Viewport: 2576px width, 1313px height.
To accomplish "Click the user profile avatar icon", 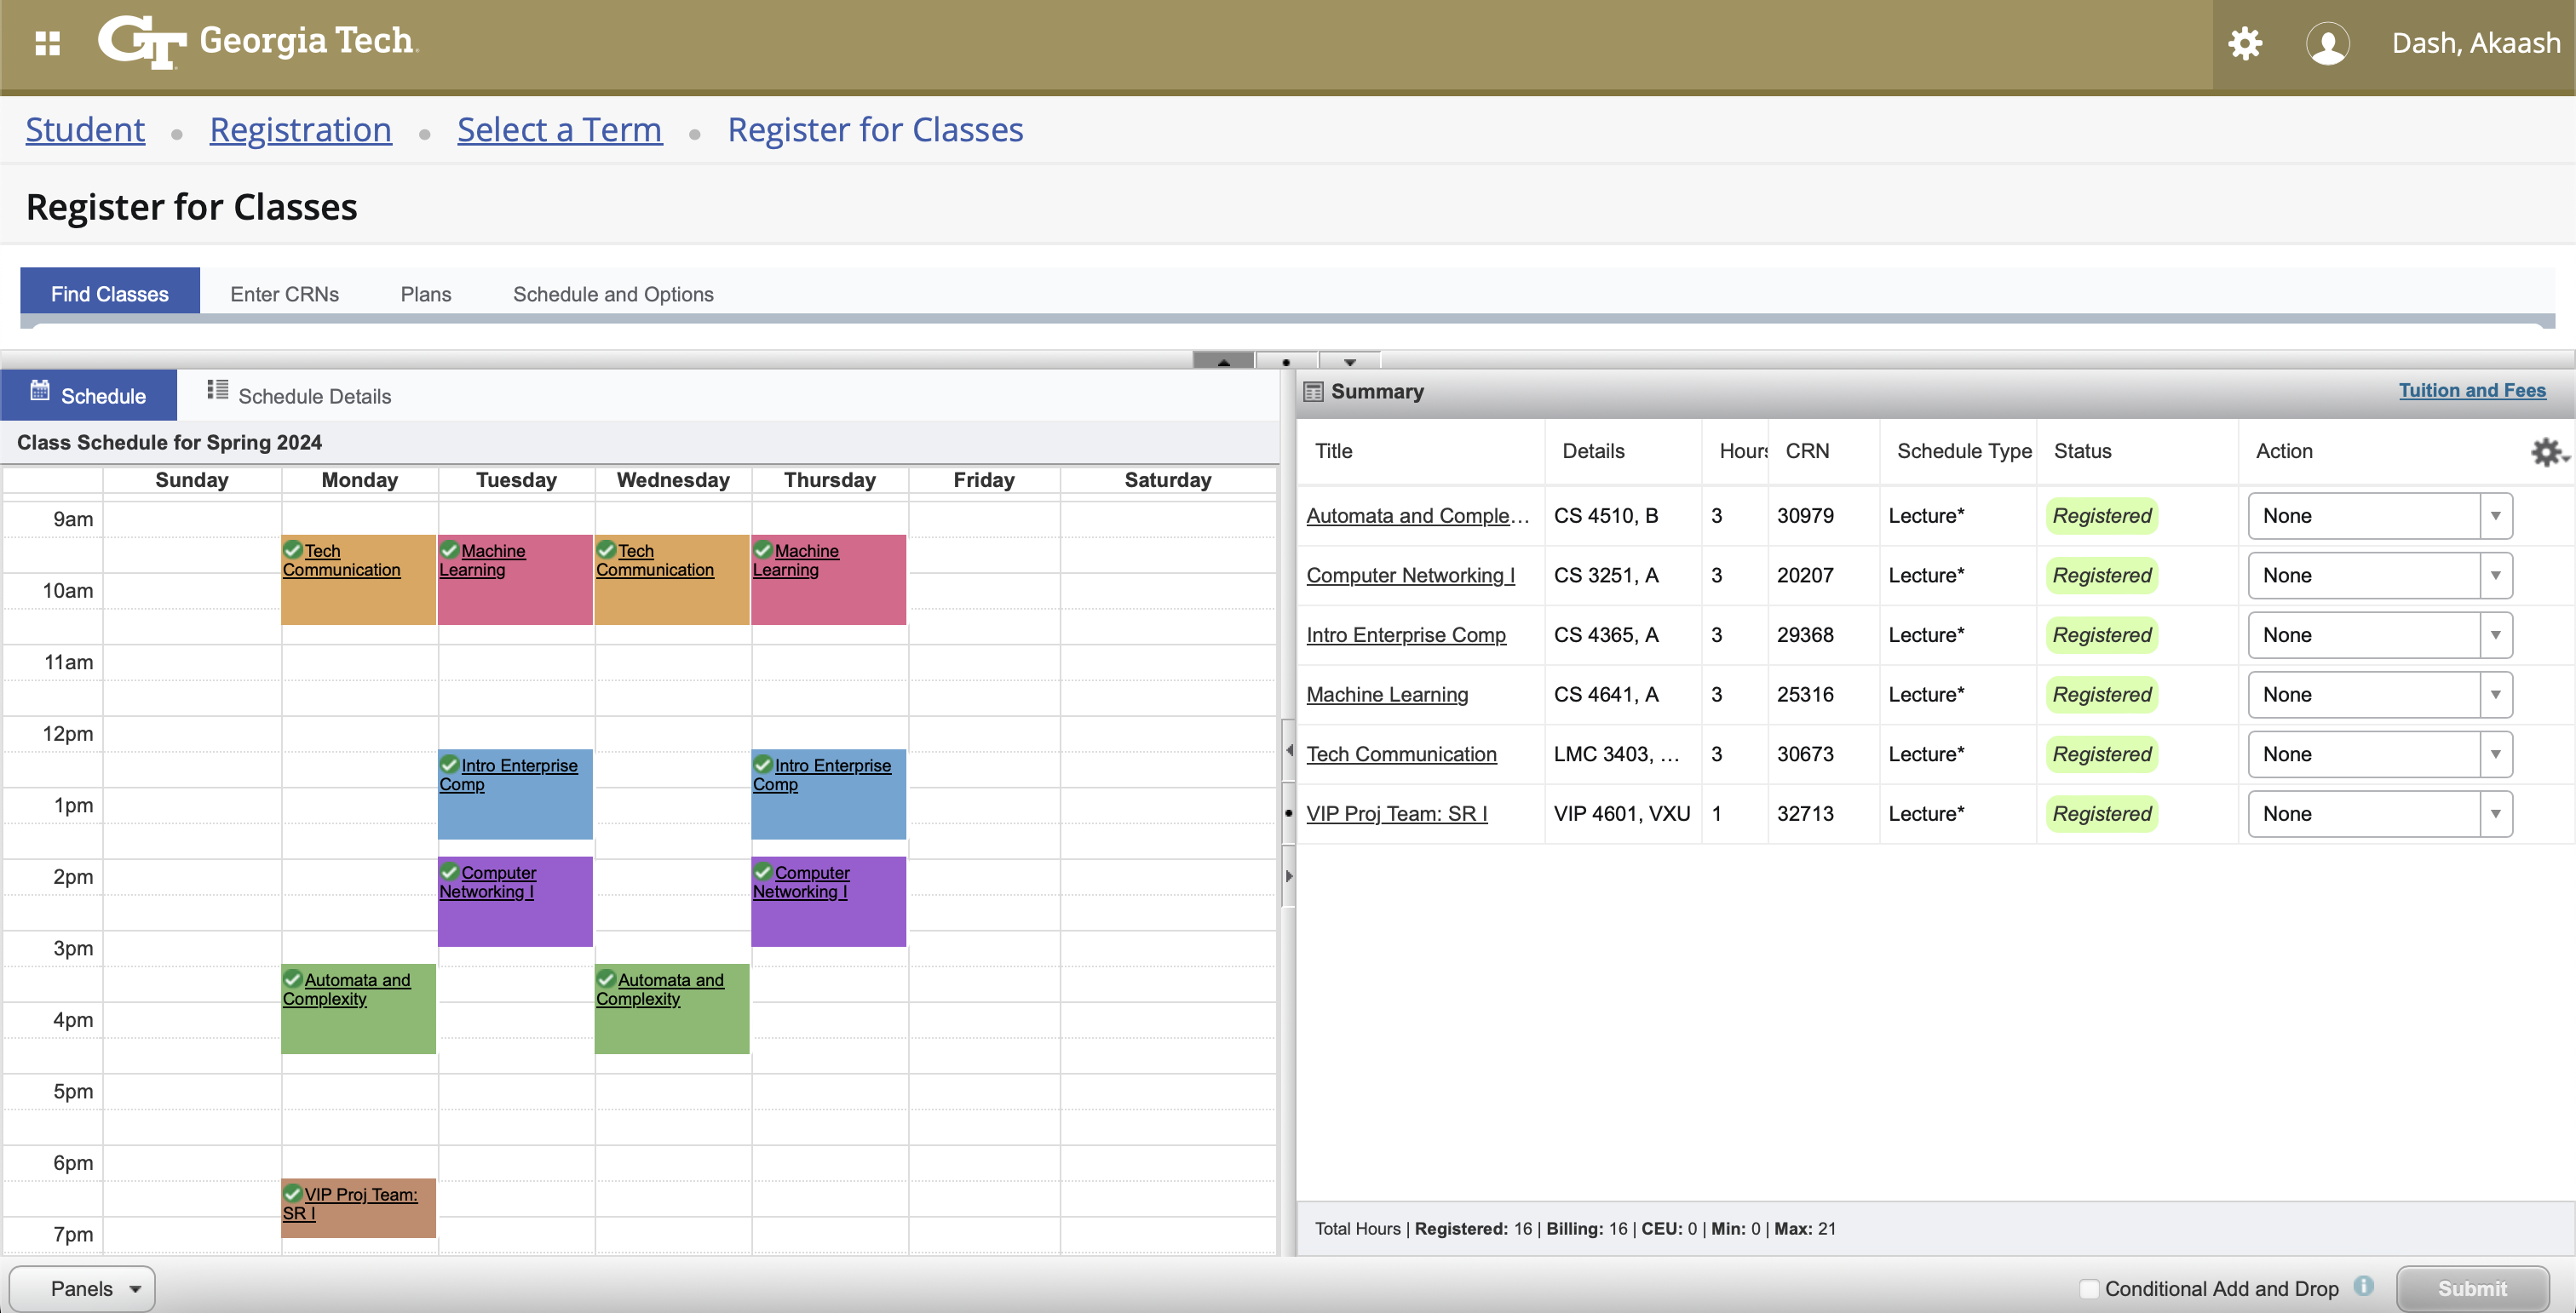I will click(2327, 44).
